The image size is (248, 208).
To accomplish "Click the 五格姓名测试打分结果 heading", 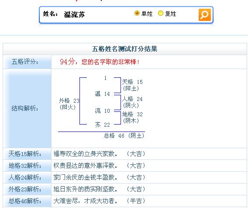I will coord(124,49).
